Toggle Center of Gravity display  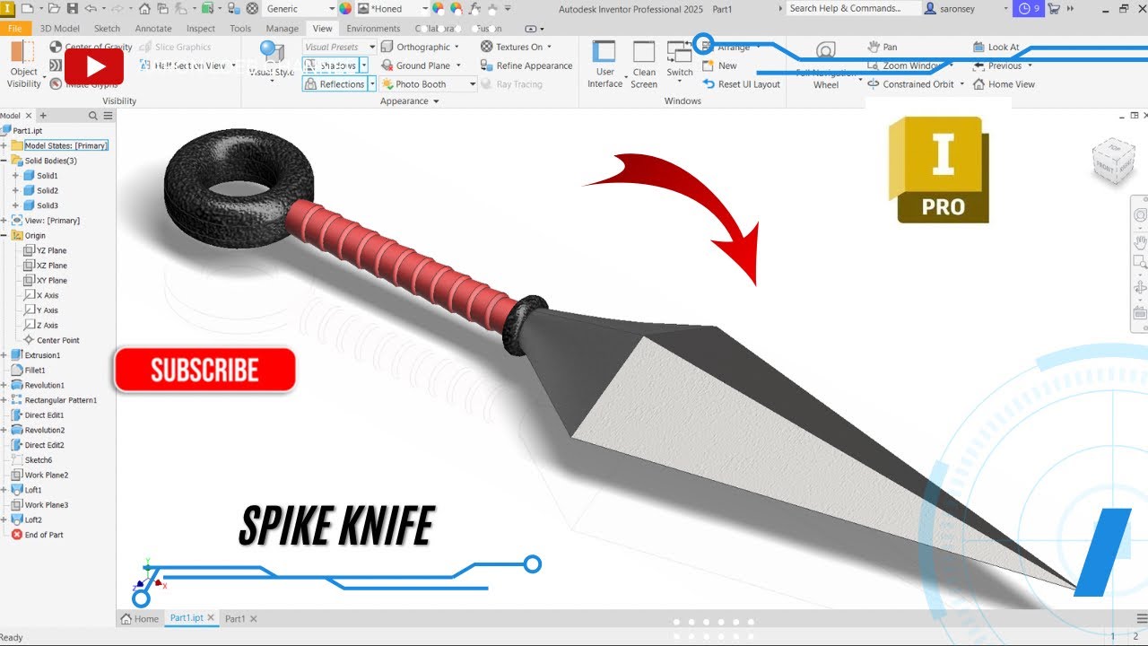pyautogui.click(x=91, y=47)
